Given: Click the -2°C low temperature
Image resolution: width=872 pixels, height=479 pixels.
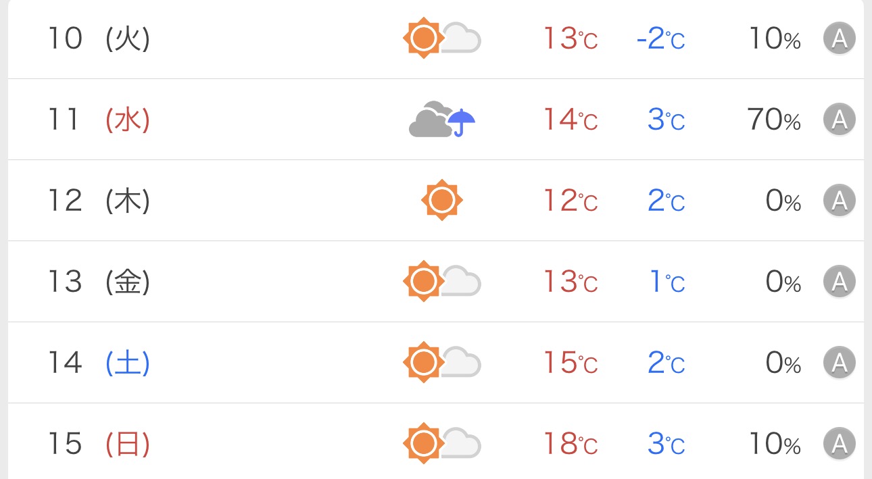Looking at the screenshot, I should (x=660, y=39).
